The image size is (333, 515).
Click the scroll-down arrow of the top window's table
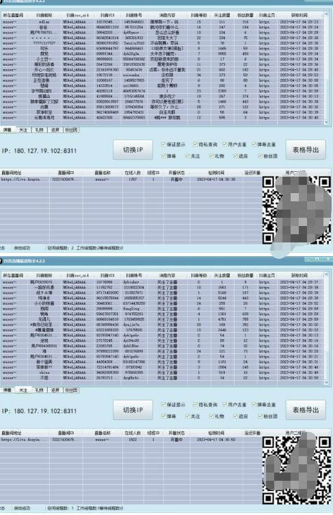(x=326, y=122)
